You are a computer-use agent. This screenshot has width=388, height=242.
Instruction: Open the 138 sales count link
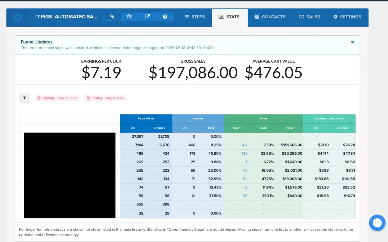pos(244,154)
